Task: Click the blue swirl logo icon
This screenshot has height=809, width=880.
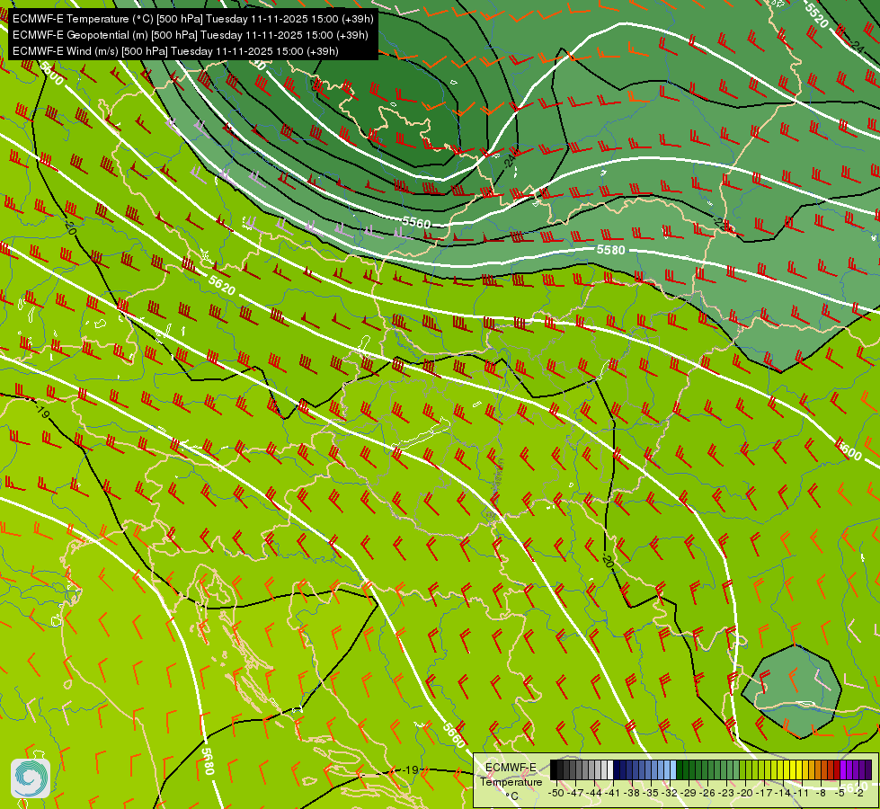Action: click(x=31, y=778)
